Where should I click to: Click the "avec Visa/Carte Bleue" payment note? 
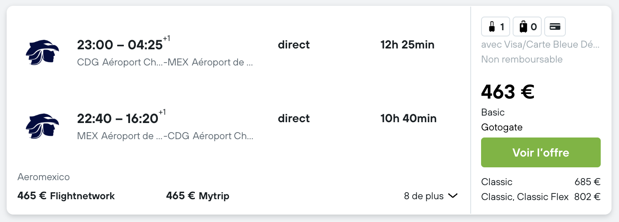(x=540, y=44)
